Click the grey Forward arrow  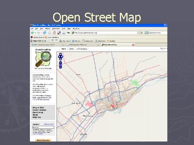pyautogui.click(x=39, y=33)
